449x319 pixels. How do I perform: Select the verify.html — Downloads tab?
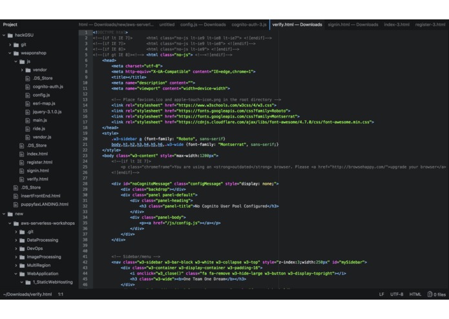coord(297,25)
